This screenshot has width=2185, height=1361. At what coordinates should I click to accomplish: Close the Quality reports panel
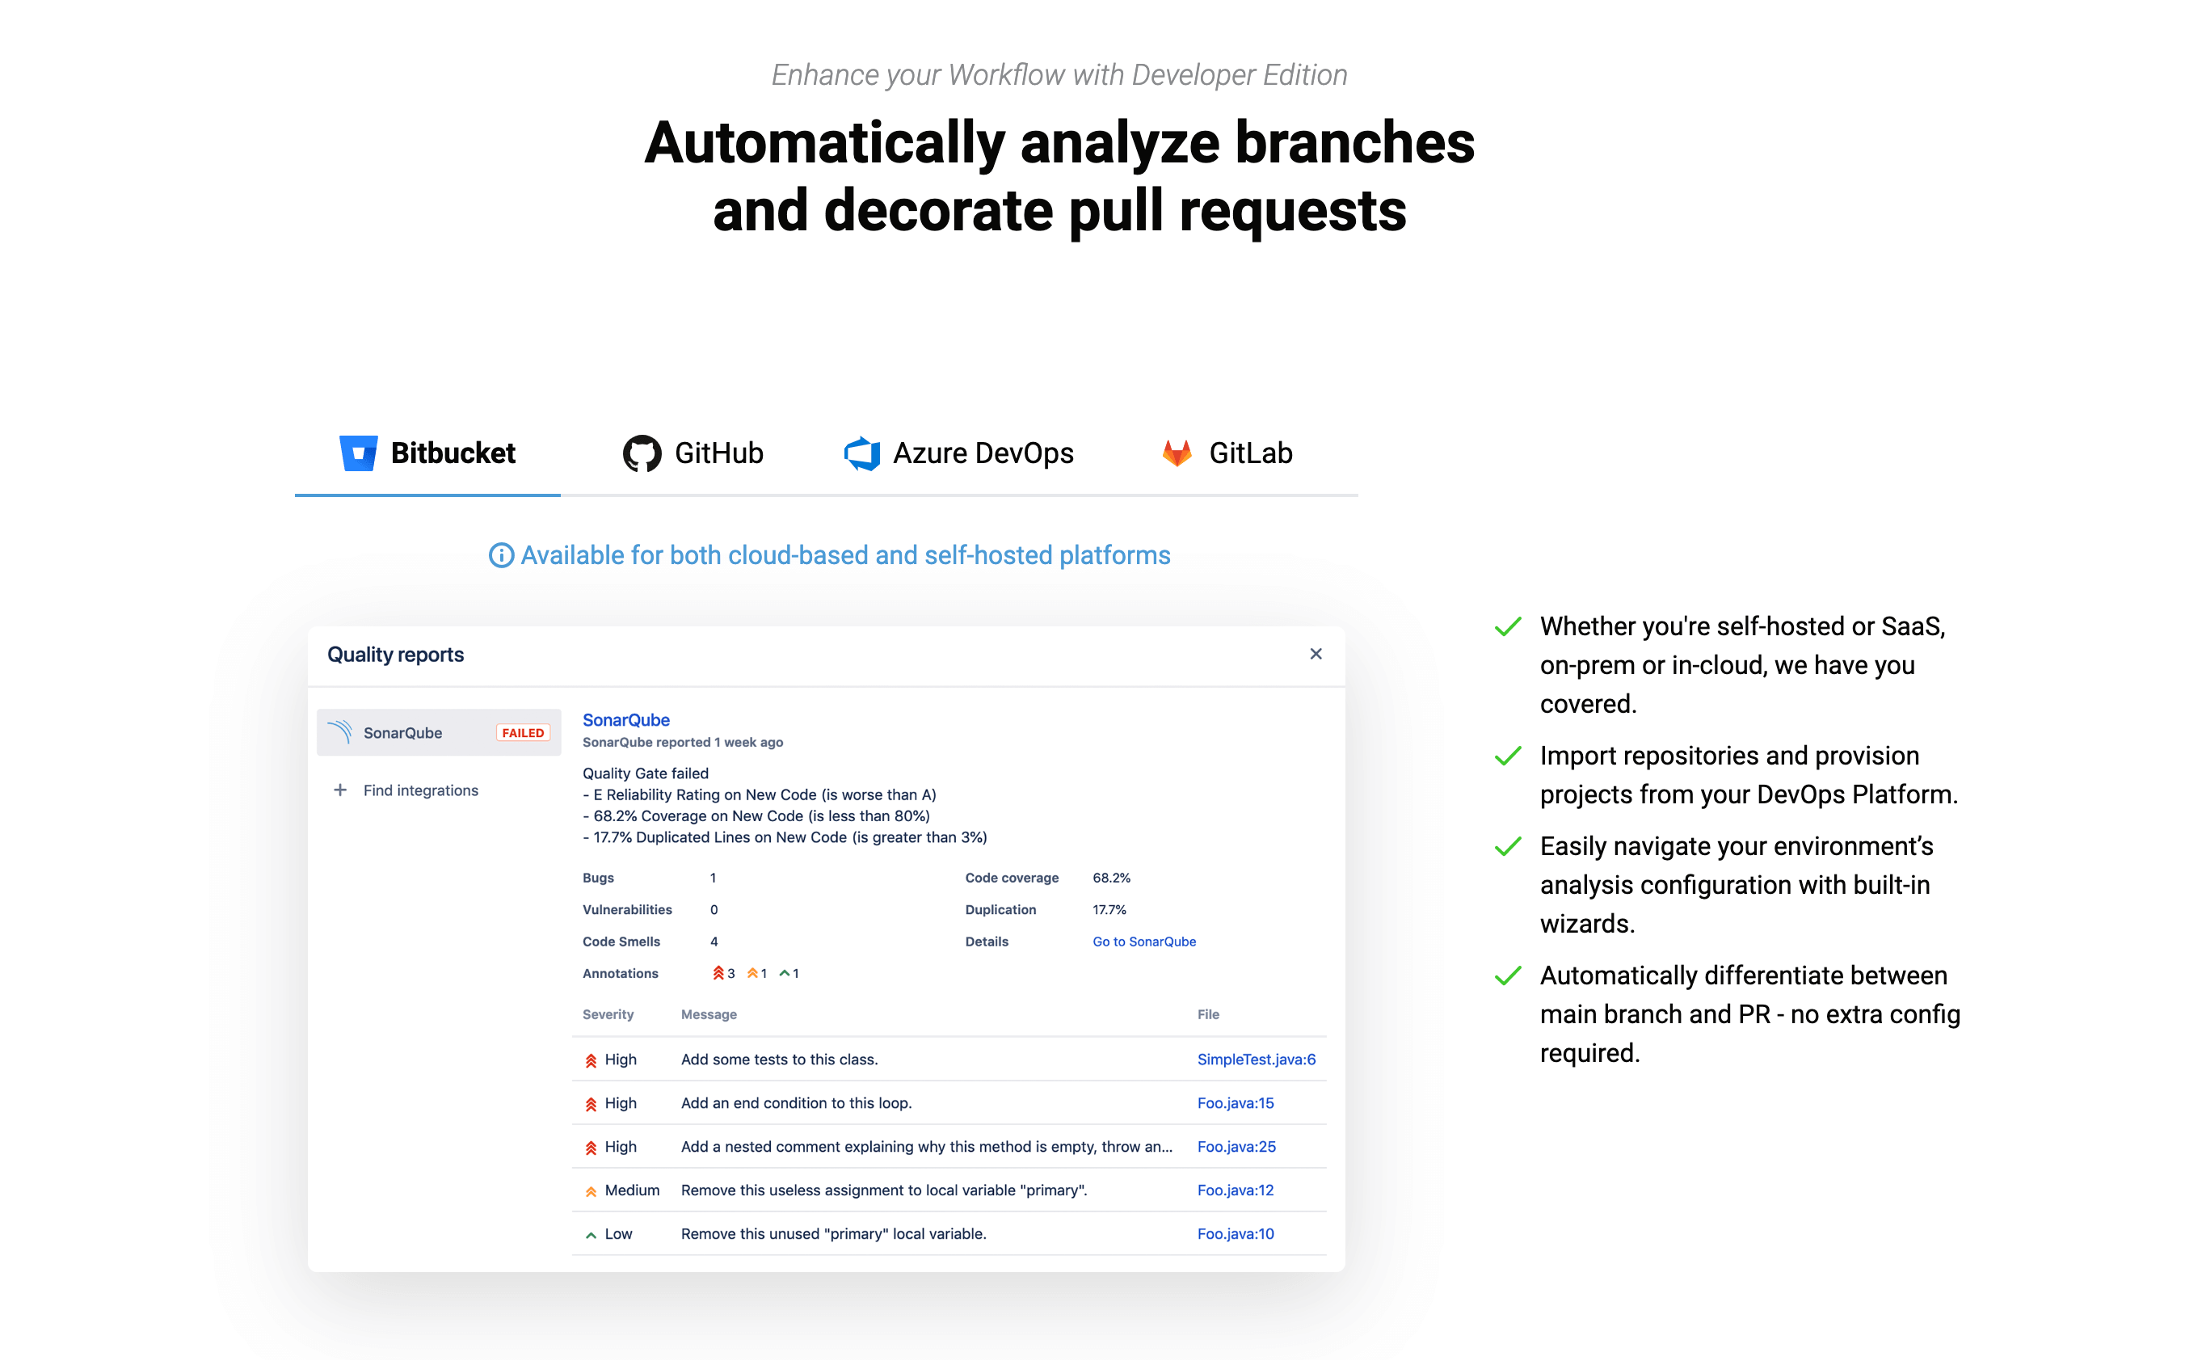1316,654
